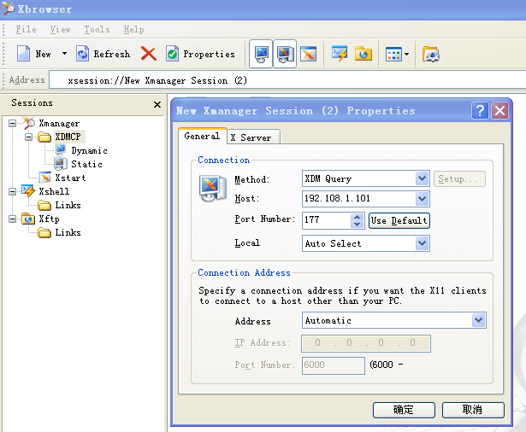The image size is (526, 432).
Task: Click the folder options icon at toolbar end
Action: coord(431,54)
